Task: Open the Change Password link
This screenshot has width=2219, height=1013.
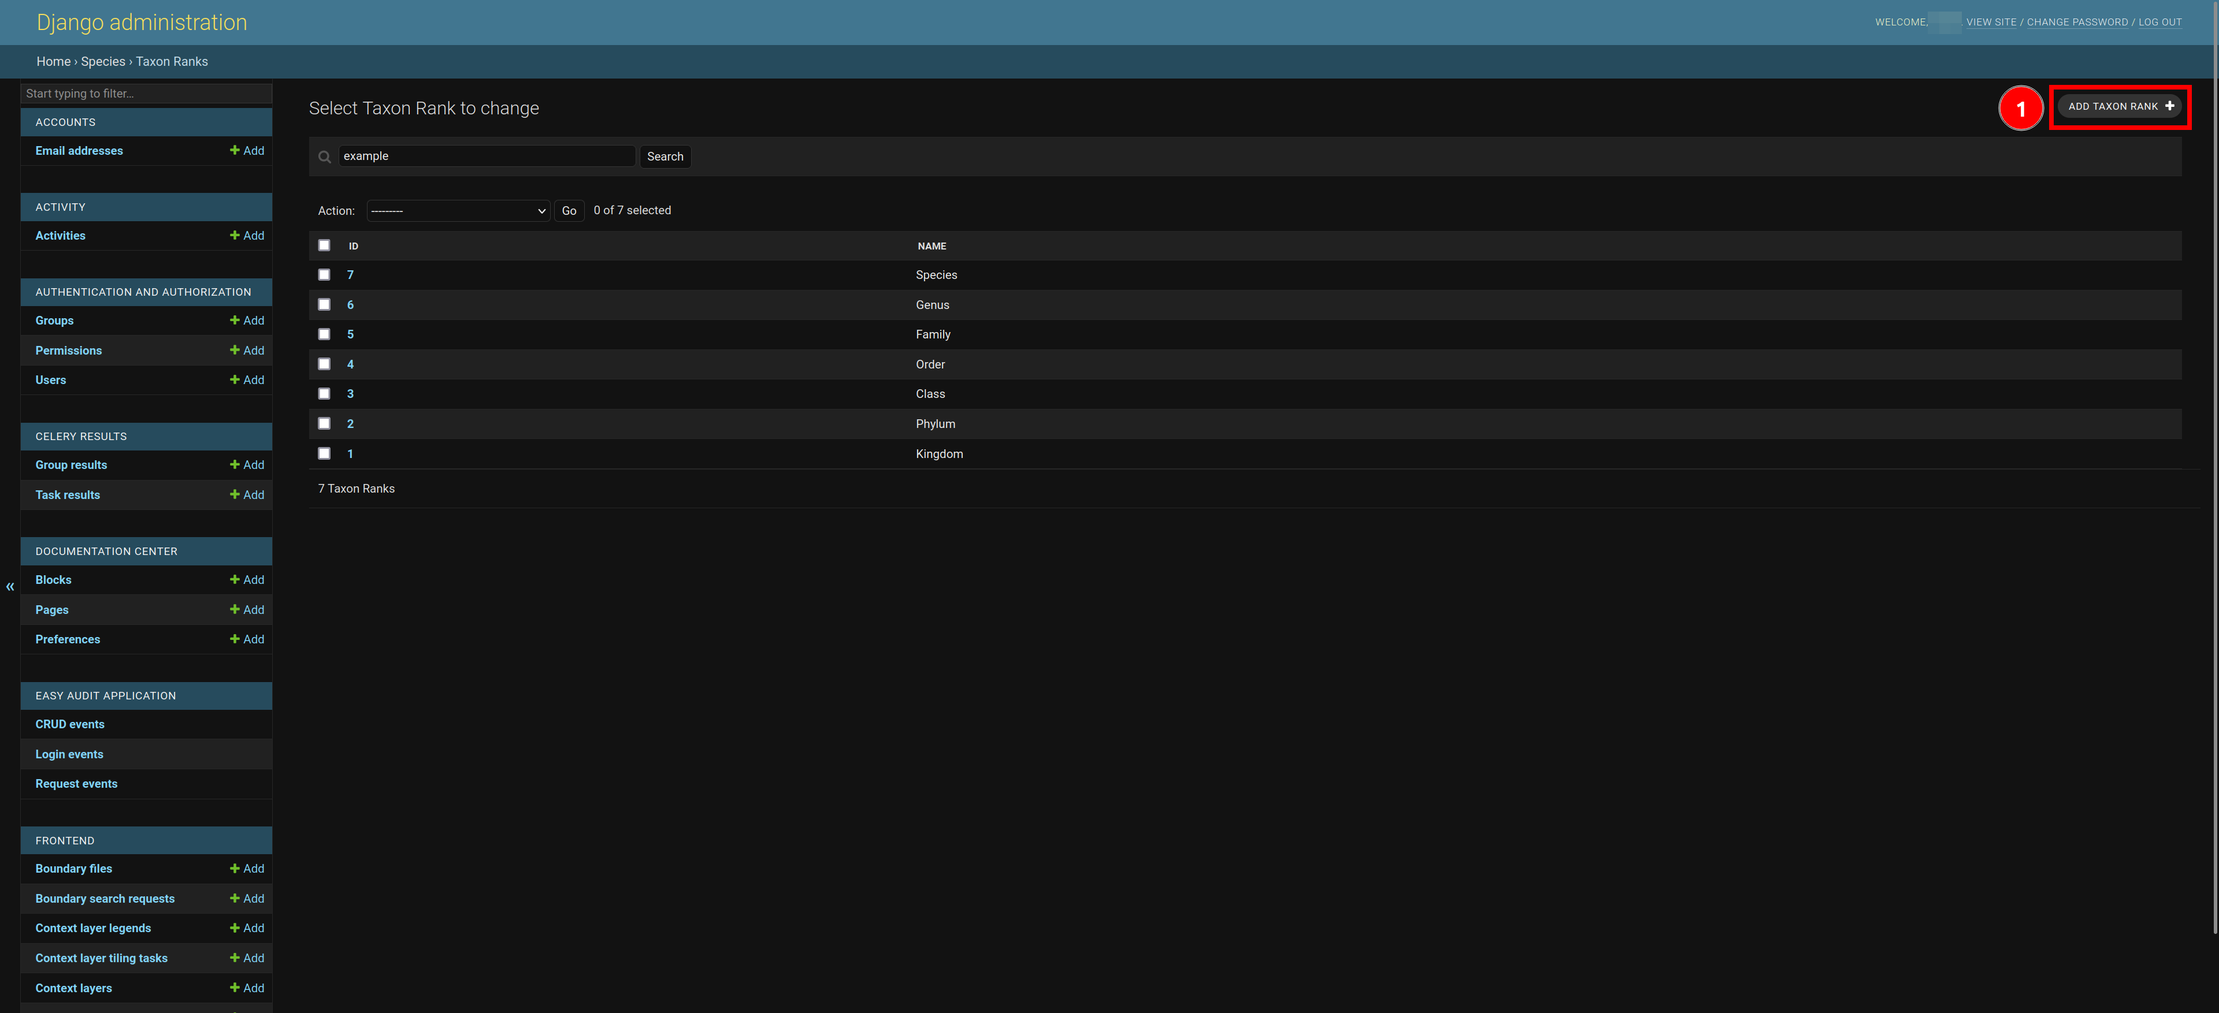Action: (x=2077, y=23)
